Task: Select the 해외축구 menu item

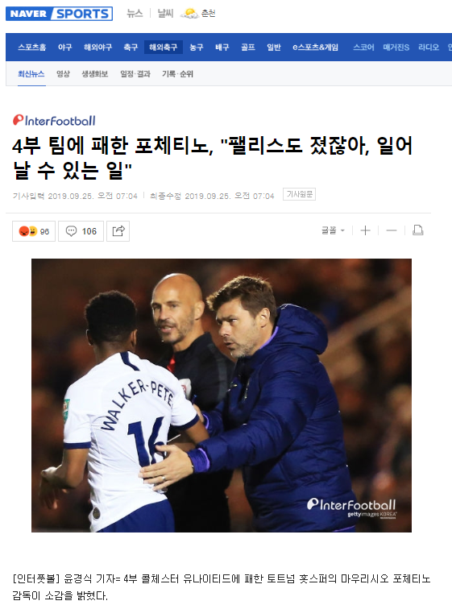Action: pos(164,47)
